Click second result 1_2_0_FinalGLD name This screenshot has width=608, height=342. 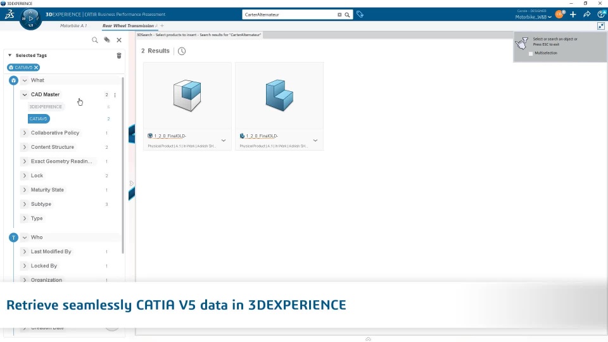click(x=262, y=136)
